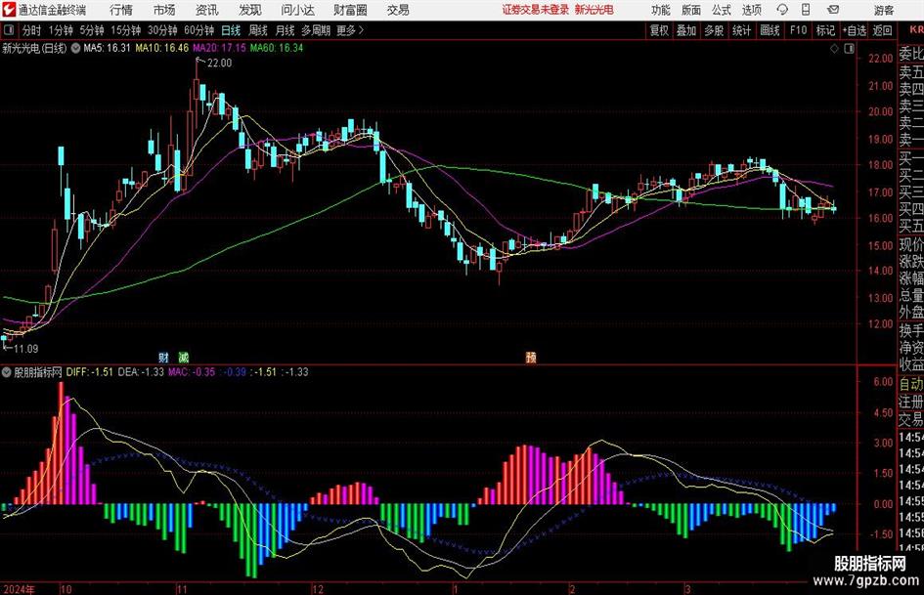The height and width of the screenshot is (595, 924).
Task: Click the 证券交易未登录 login link
Action: pos(536,10)
